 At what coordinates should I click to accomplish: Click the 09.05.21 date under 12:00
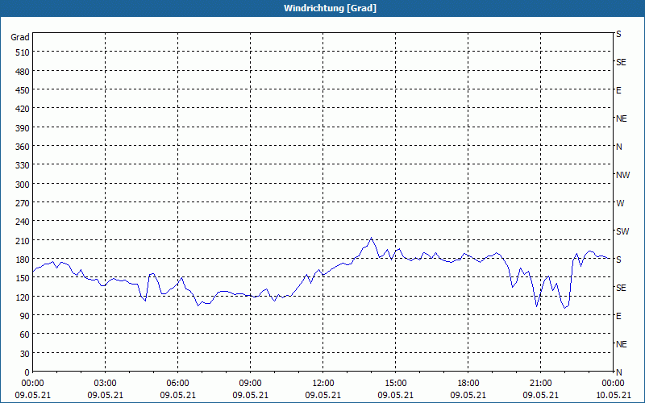[x=323, y=395]
